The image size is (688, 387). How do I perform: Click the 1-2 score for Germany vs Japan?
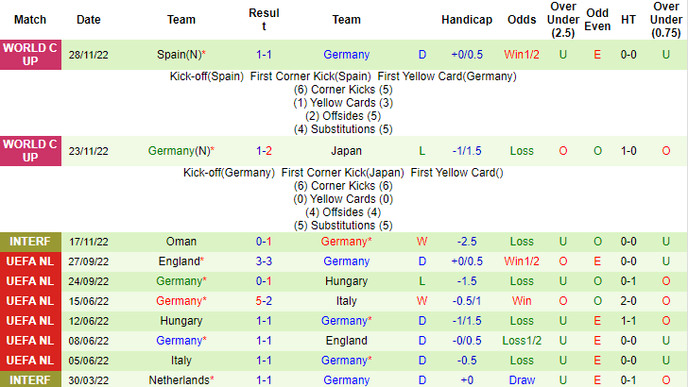pos(265,151)
